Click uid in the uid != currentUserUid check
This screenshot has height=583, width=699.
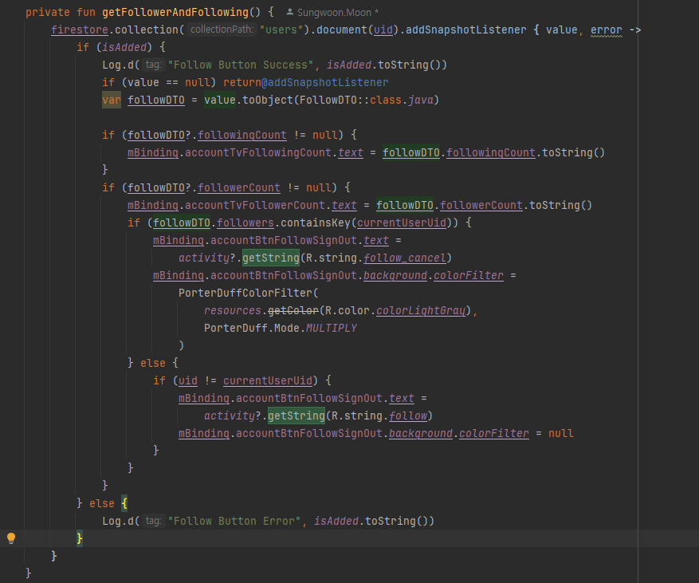pos(187,380)
